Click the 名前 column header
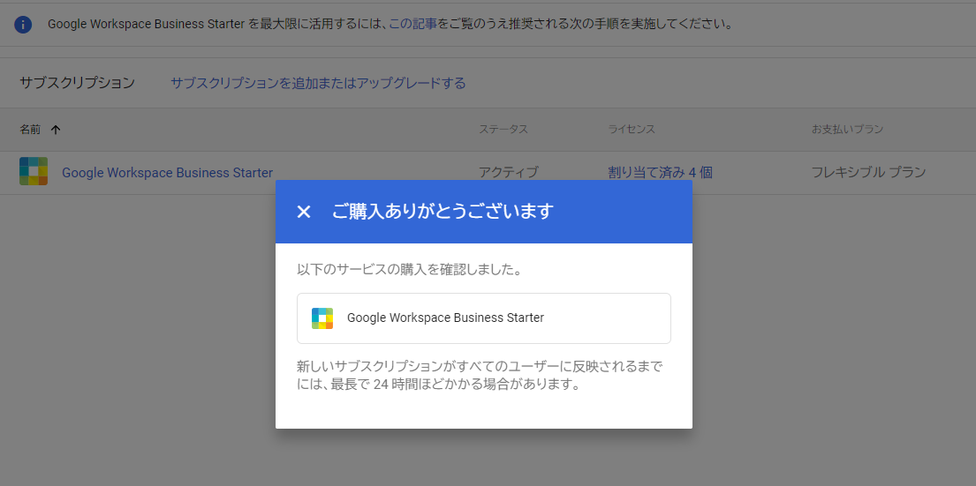 (30, 130)
